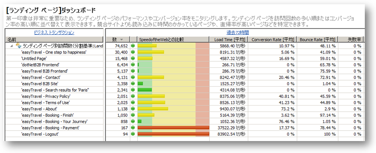Click green status icon for 'easyTravel - About' row

pyautogui.click(x=133, y=109)
